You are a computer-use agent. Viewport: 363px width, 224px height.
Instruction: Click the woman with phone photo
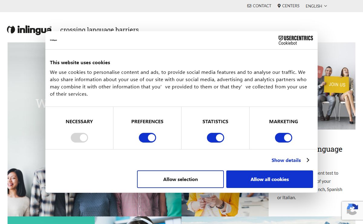[x=225, y=204]
